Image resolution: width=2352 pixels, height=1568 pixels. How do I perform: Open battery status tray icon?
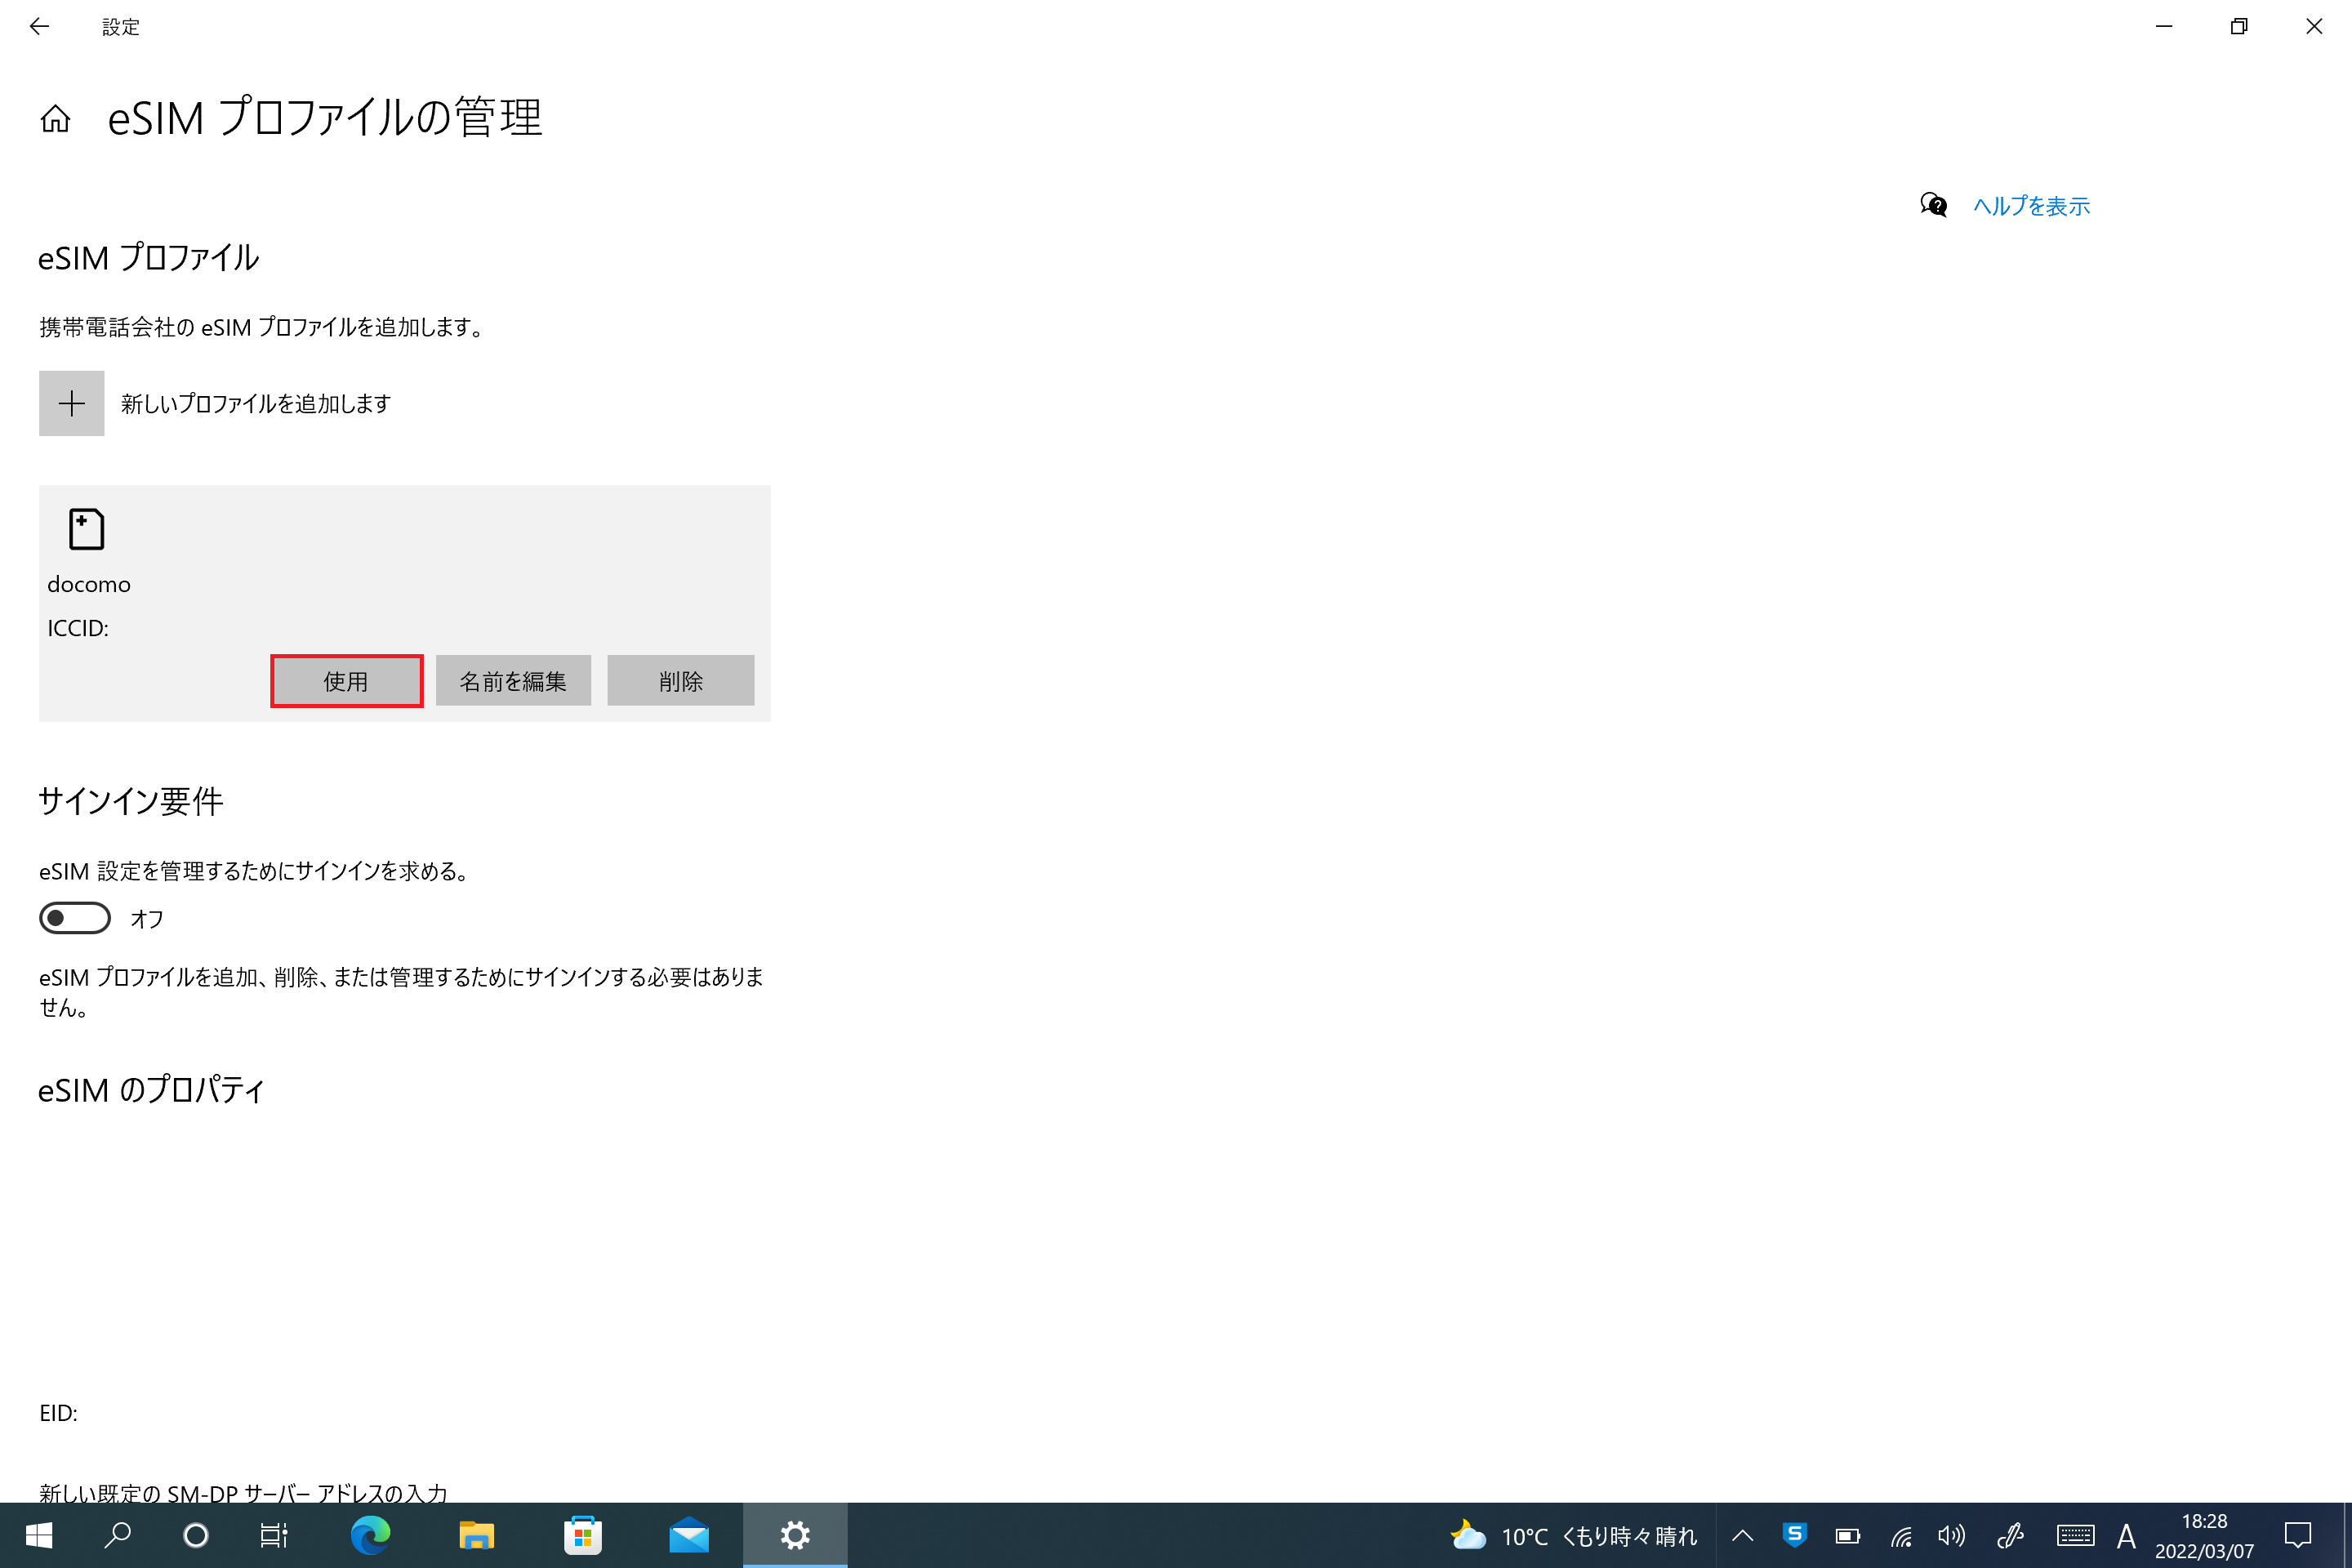point(1848,1535)
